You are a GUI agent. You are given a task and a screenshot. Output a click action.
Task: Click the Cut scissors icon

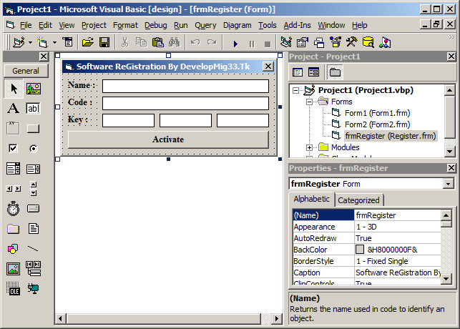125,42
